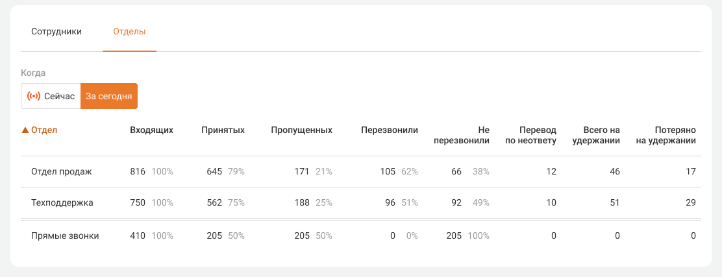Sort by the Пропущенных column
722x277 pixels.
tap(301, 130)
